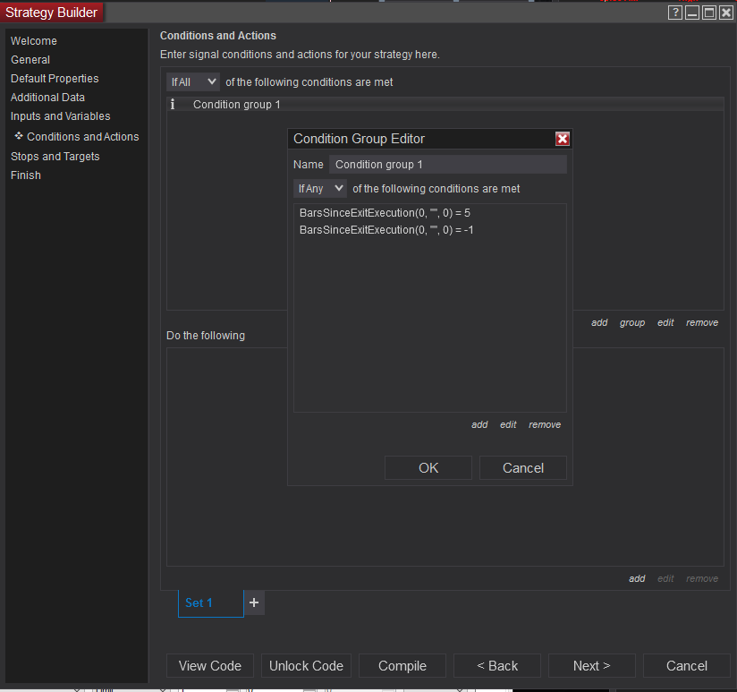Image resolution: width=737 pixels, height=692 pixels.
Task: Select the Set 1 tab
Action: click(210, 603)
